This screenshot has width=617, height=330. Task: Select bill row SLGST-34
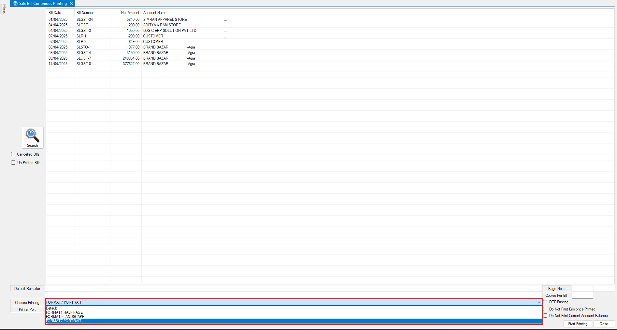[x=85, y=20]
